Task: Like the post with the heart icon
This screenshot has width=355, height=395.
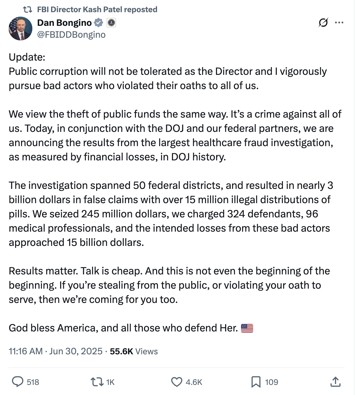Action: [177, 382]
